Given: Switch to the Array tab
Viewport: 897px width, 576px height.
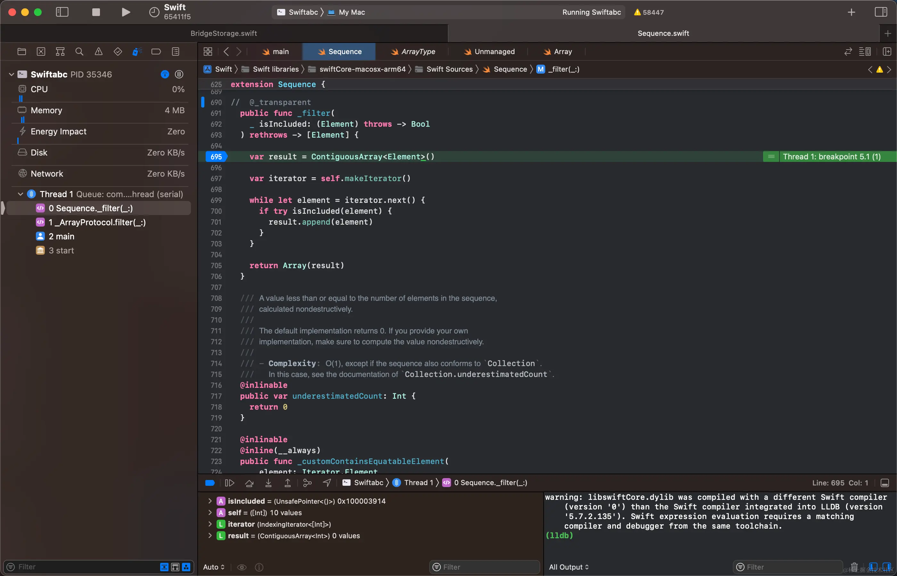Looking at the screenshot, I should [x=558, y=52].
